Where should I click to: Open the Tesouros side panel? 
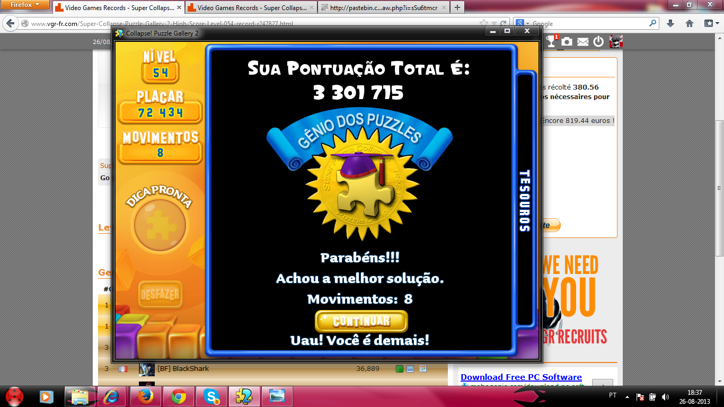(524, 200)
